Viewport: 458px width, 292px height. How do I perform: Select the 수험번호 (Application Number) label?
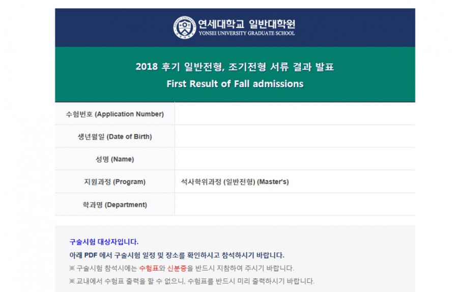pyautogui.click(x=115, y=114)
